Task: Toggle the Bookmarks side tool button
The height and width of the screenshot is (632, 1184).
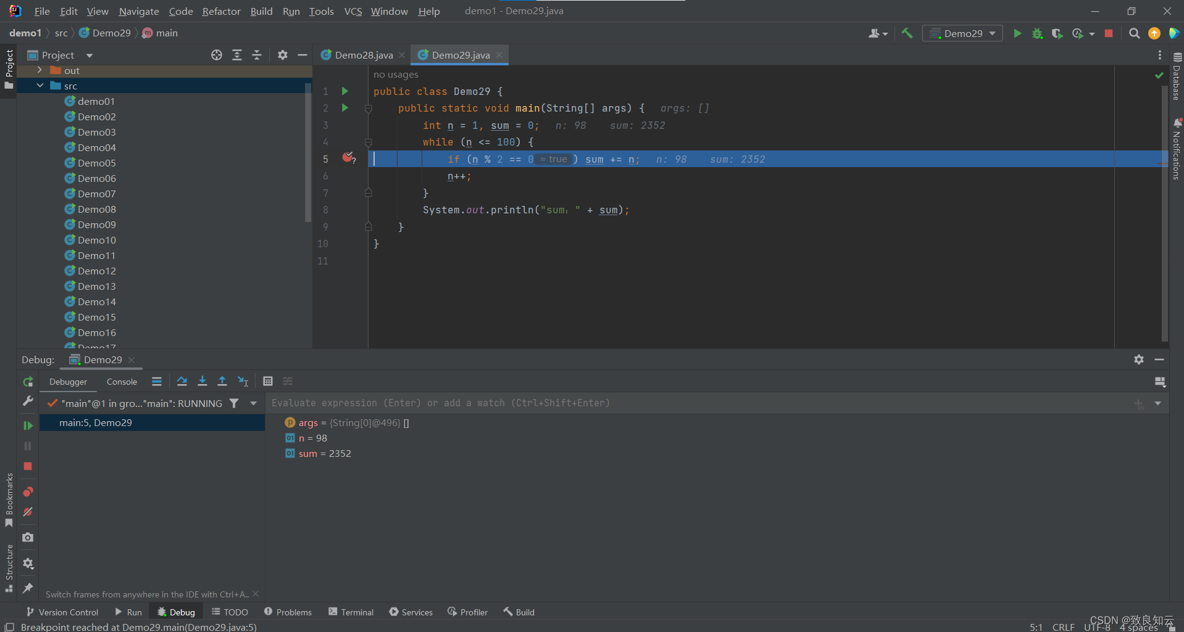Action: [x=9, y=499]
